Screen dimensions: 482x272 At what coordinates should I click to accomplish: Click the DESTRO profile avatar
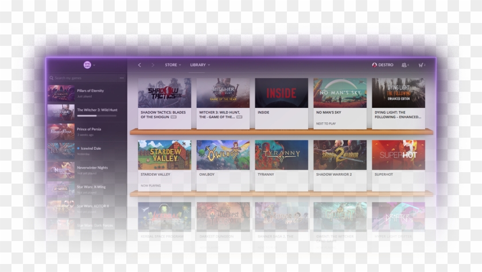click(x=375, y=65)
